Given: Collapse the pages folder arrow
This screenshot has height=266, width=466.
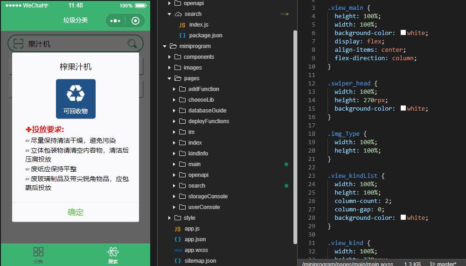Looking at the screenshot, I should pos(169,78).
